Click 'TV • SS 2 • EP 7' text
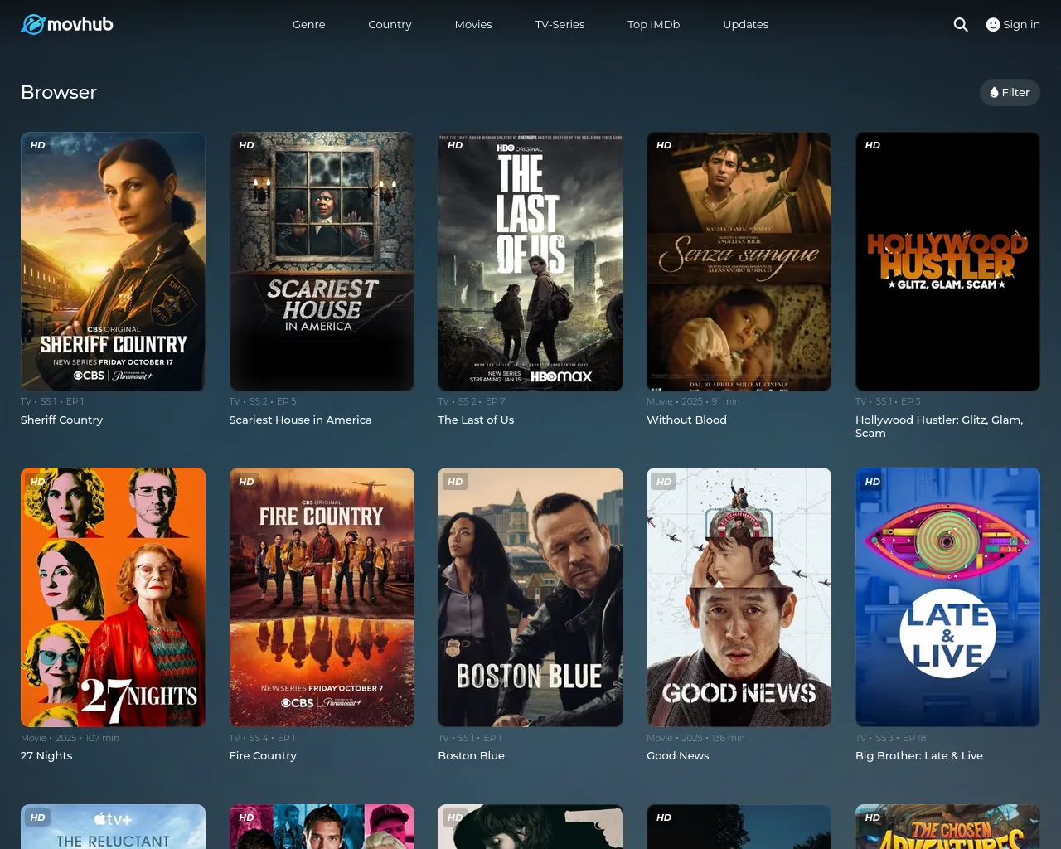1061x849 pixels. [471, 401]
